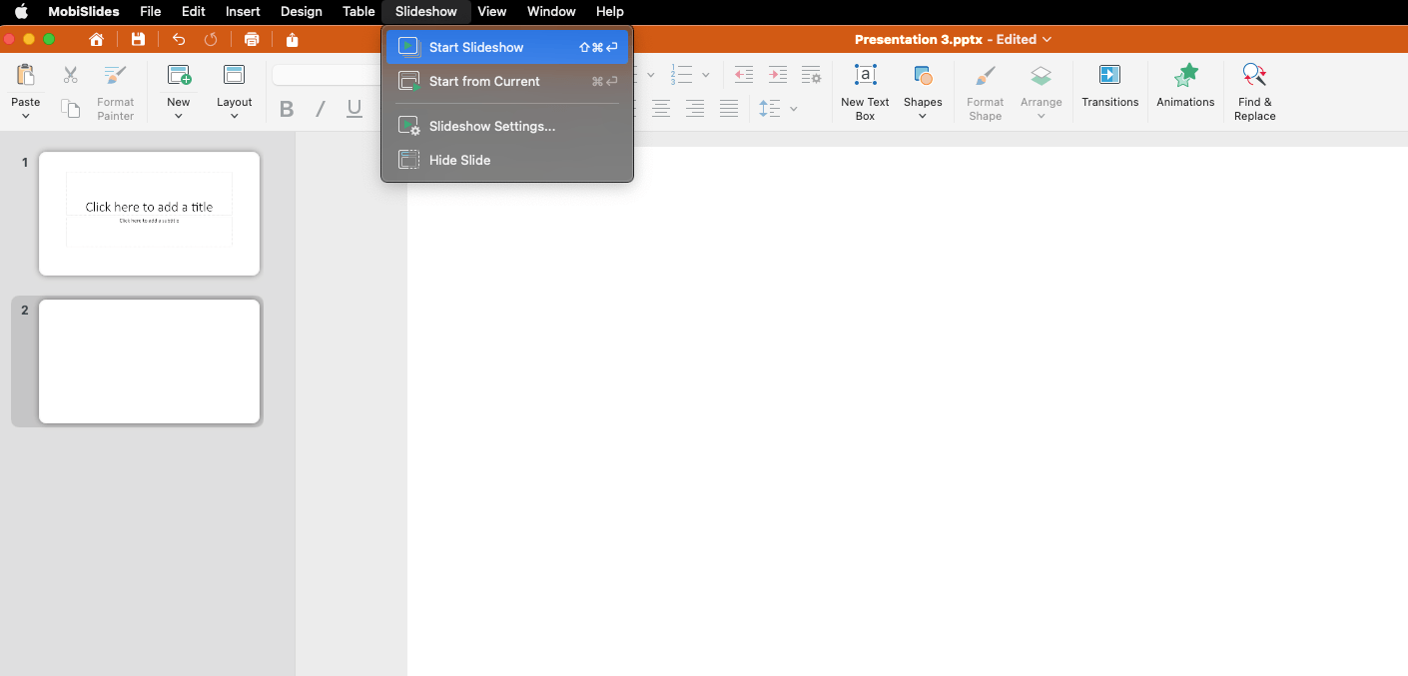This screenshot has width=1408, height=676.
Task: Expand the Arrange dropdown arrow
Action: coord(1042,116)
